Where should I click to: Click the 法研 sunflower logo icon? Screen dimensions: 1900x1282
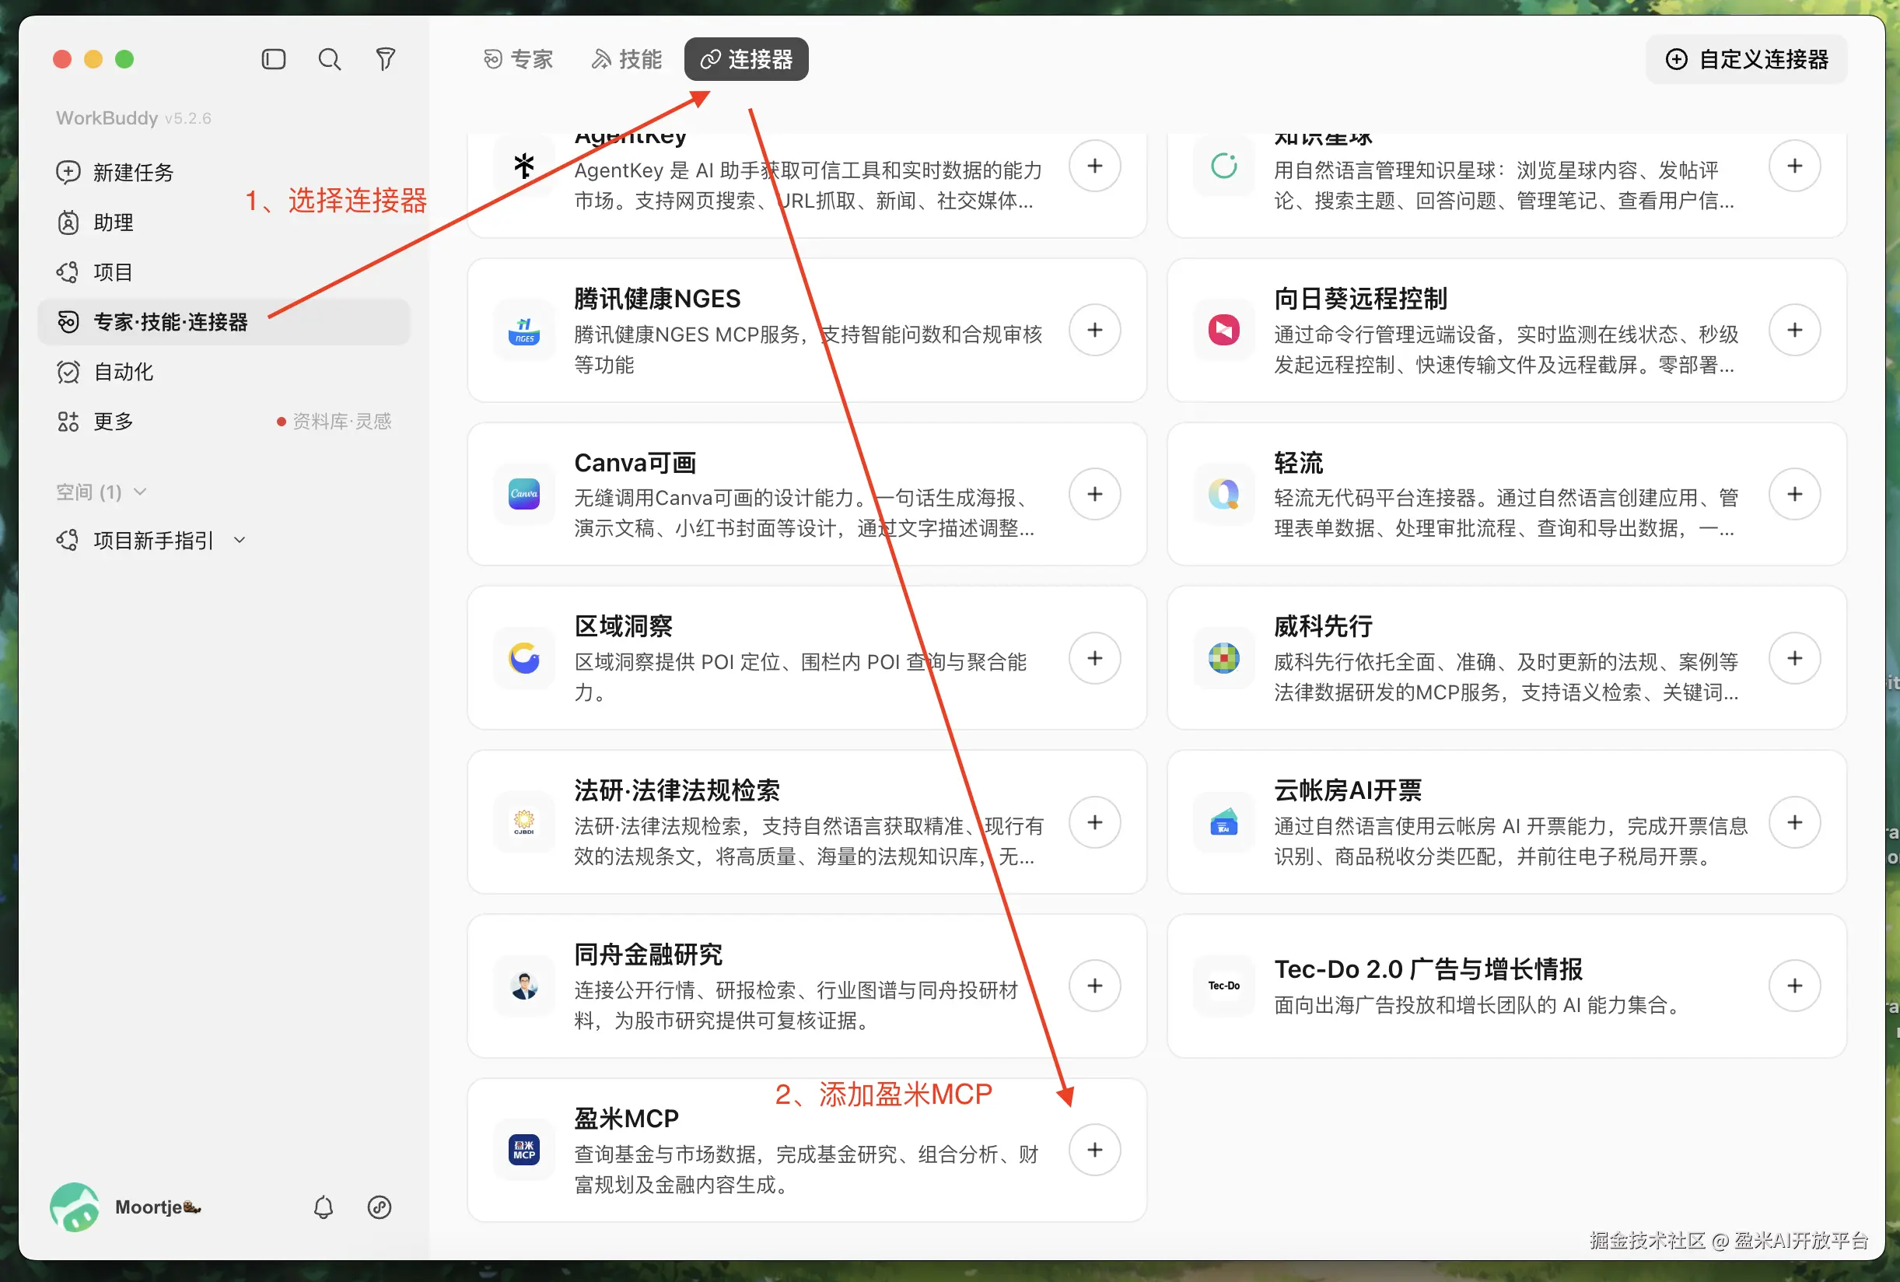point(524,821)
